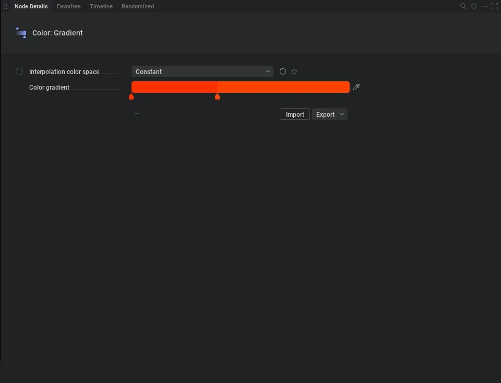The image size is (501, 383).
Task: Click the Interpolation color space label
Action: click(64, 72)
